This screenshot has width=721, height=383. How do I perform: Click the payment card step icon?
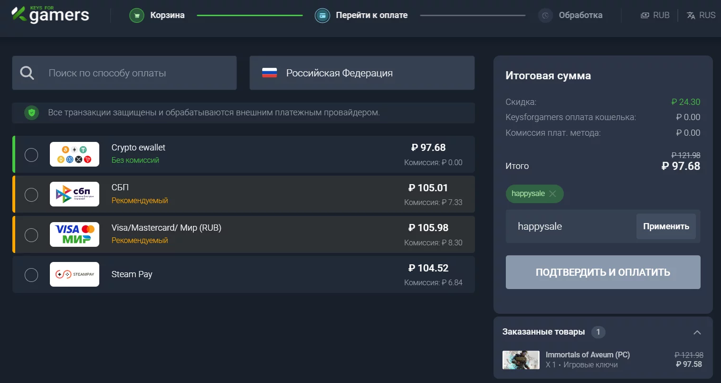pos(323,15)
